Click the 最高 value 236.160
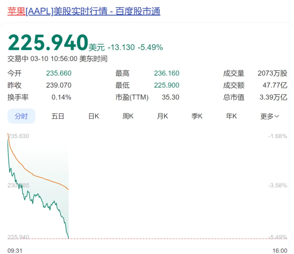 pos(167,73)
